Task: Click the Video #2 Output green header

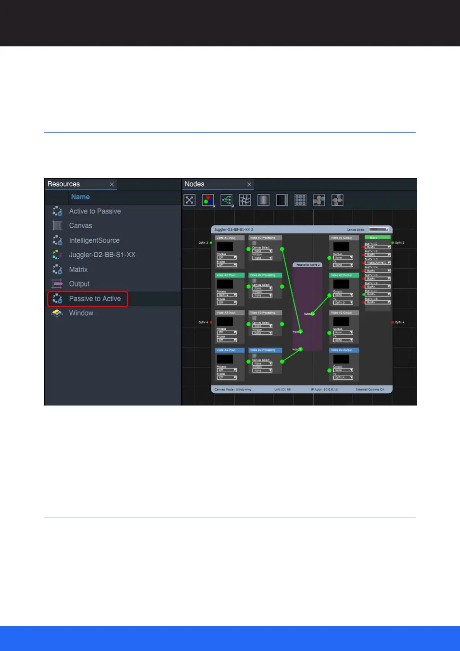Action: pyautogui.click(x=344, y=275)
